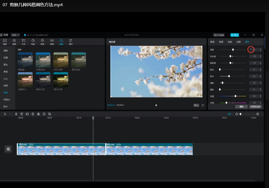Select the 美食 filter category

pyautogui.click(x=6, y=72)
